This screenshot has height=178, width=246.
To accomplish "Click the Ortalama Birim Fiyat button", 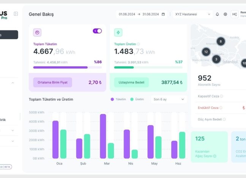I will [x=52, y=82].
